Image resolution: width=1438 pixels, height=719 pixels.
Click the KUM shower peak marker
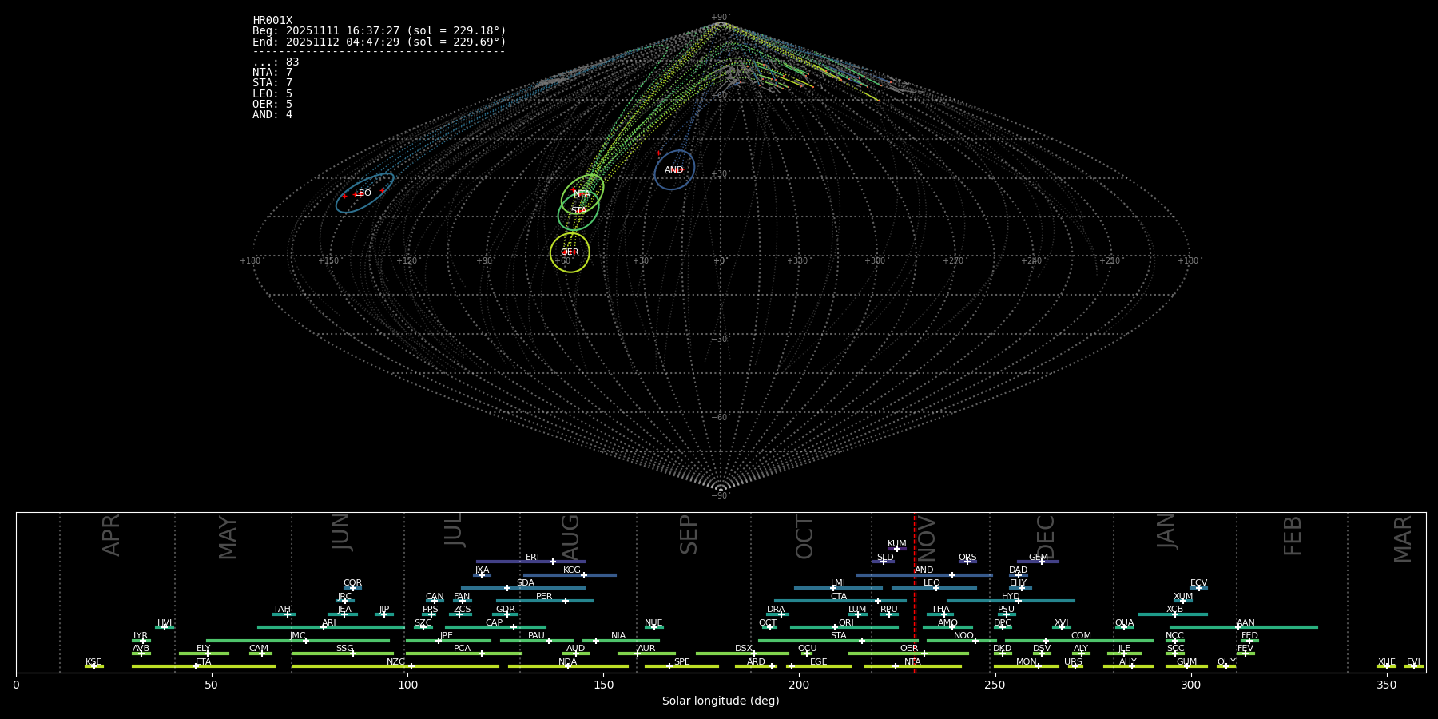(896, 549)
